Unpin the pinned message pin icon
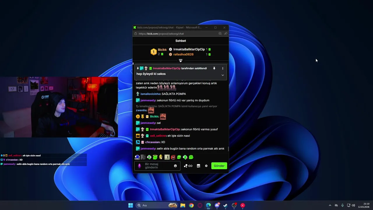Viewport: 373px width, 210px height. [214, 68]
